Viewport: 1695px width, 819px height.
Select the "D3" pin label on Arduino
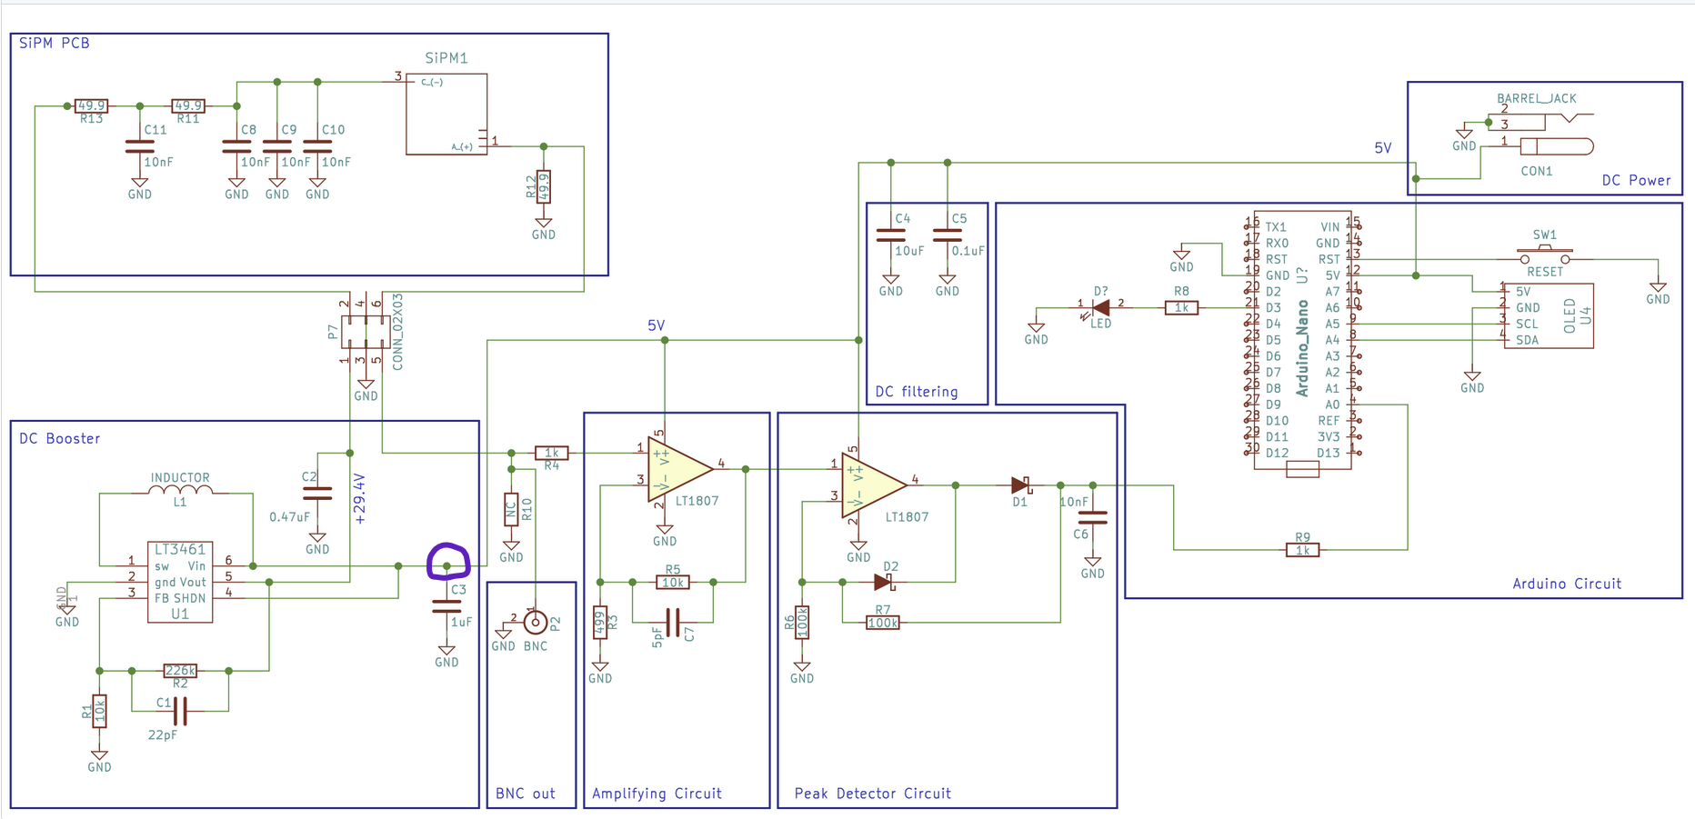tap(1273, 307)
